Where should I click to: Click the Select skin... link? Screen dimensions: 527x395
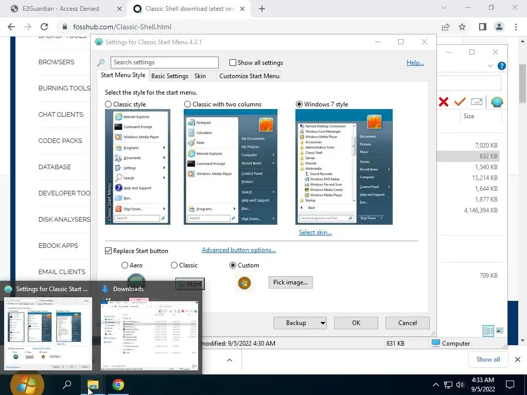point(315,232)
